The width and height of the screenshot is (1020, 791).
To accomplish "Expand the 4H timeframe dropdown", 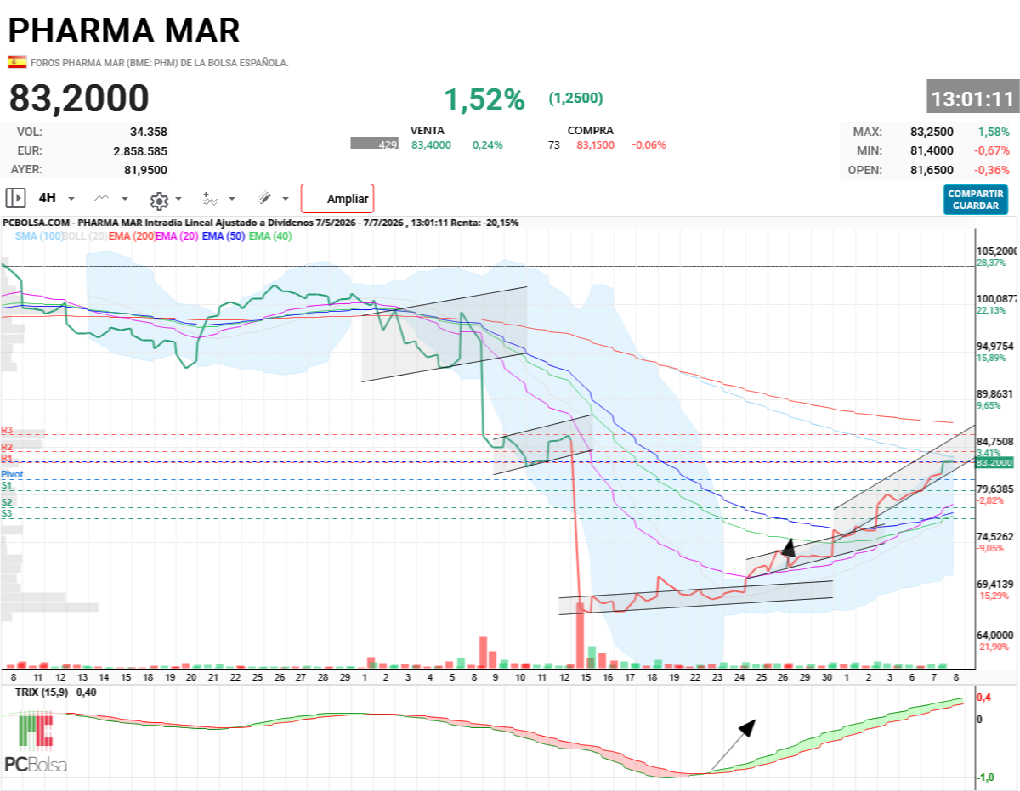I will 71,199.
